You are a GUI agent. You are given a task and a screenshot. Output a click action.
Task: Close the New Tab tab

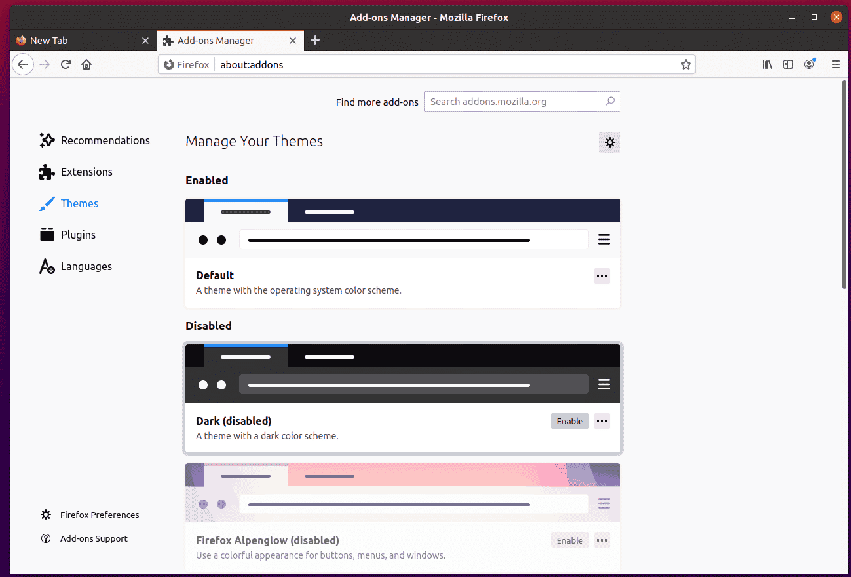point(145,41)
